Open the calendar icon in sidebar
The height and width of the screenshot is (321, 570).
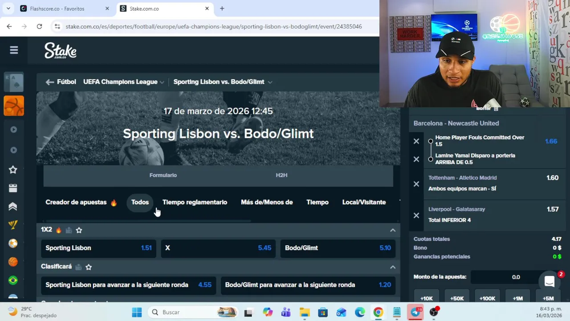[13, 188]
